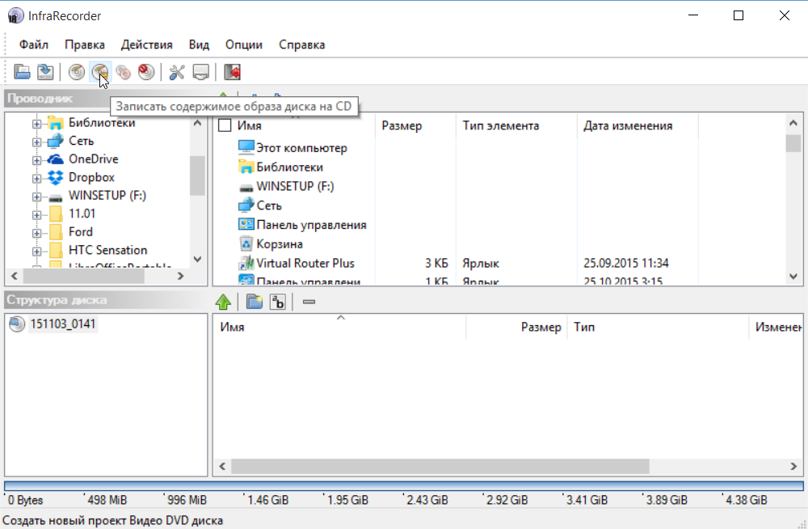
Task: Click the burn compilation disc icon
Action: (76, 72)
